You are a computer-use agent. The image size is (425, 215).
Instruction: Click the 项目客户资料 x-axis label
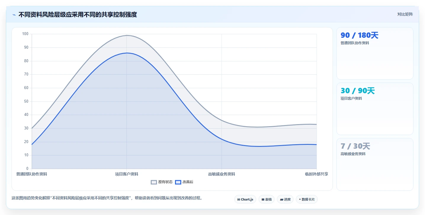pyautogui.click(x=127, y=174)
